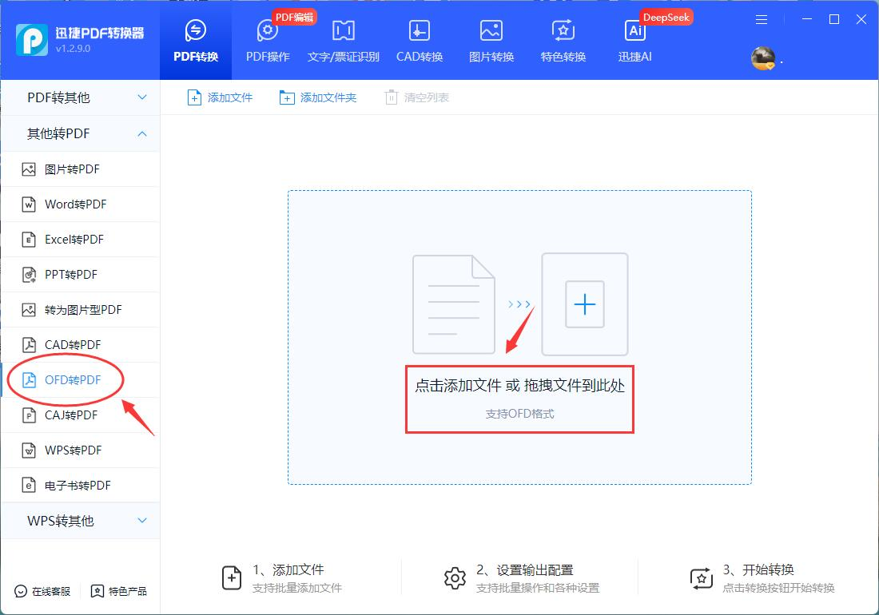
Task: Select 图片转PDF text label
Action: 72,169
